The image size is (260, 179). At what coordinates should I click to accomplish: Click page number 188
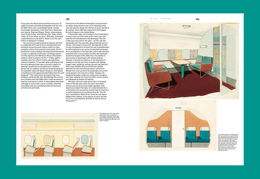(68, 19)
